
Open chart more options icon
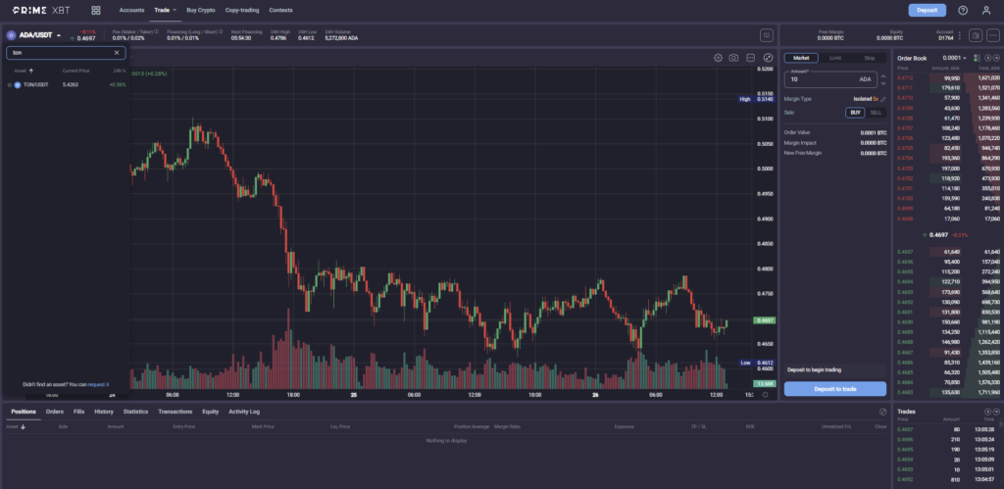point(750,58)
